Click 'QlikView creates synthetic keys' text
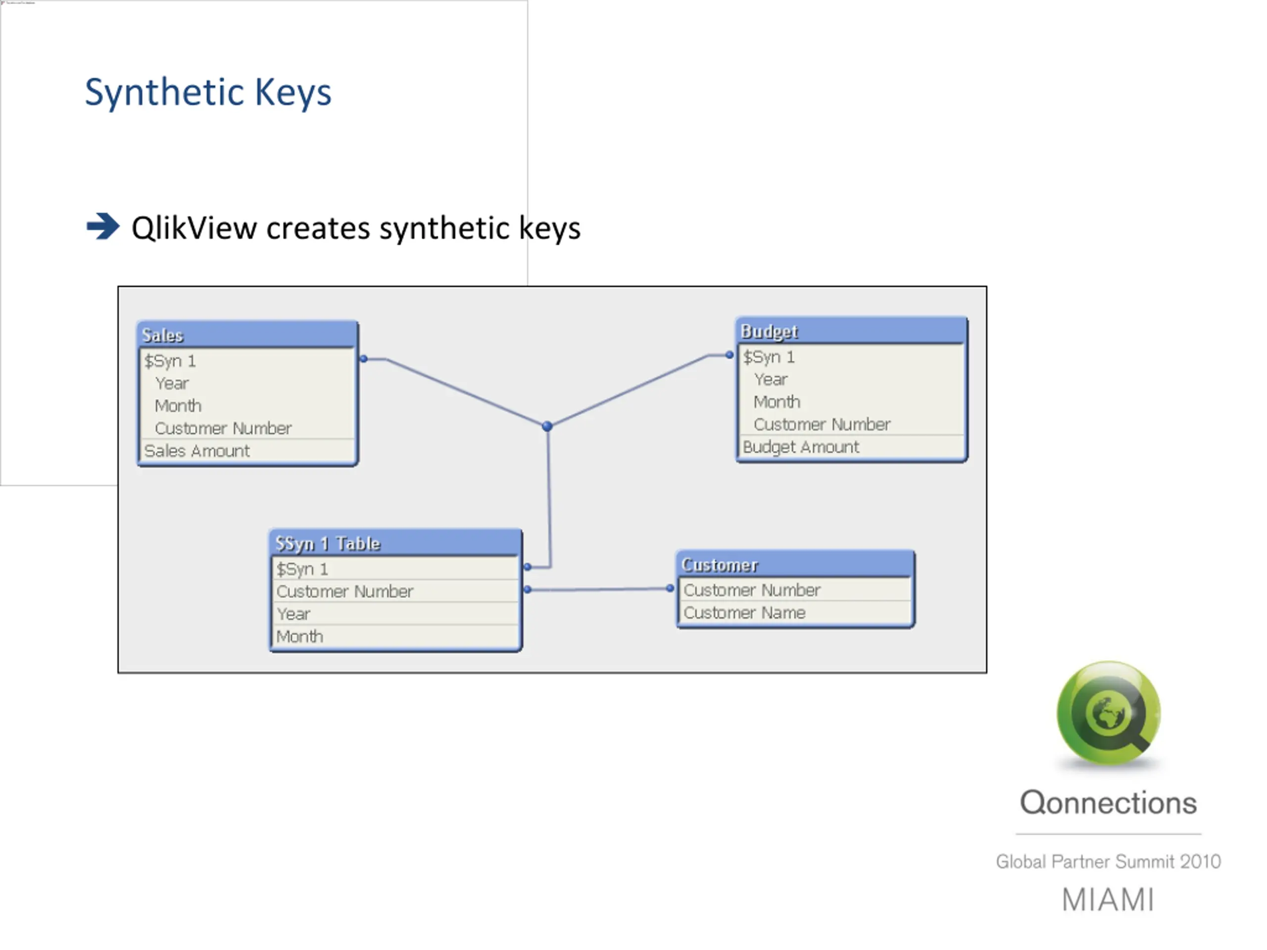Screen dimensions: 1267x950 tap(356, 229)
